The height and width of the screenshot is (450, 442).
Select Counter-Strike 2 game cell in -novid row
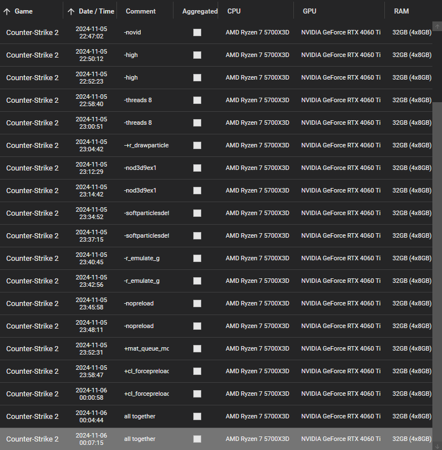(x=32, y=33)
